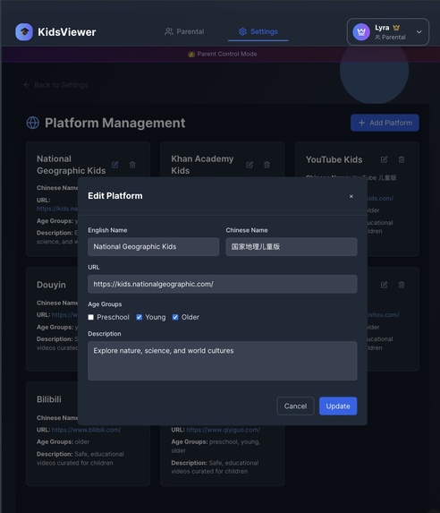Expand the Lyra profile dropdown chevron
Screen dimensions: 440x513
click(x=419, y=32)
